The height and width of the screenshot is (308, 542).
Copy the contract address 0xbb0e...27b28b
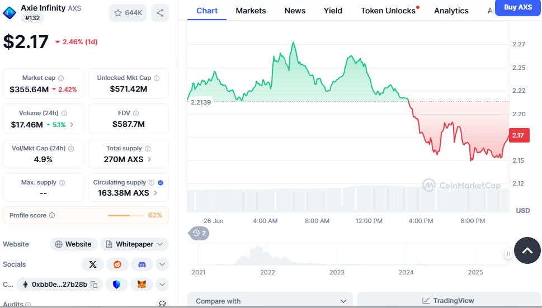click(x=94, y=285)
